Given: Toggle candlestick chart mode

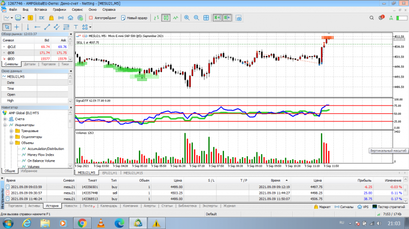Looking at the screenshot, I should [166, 18].
